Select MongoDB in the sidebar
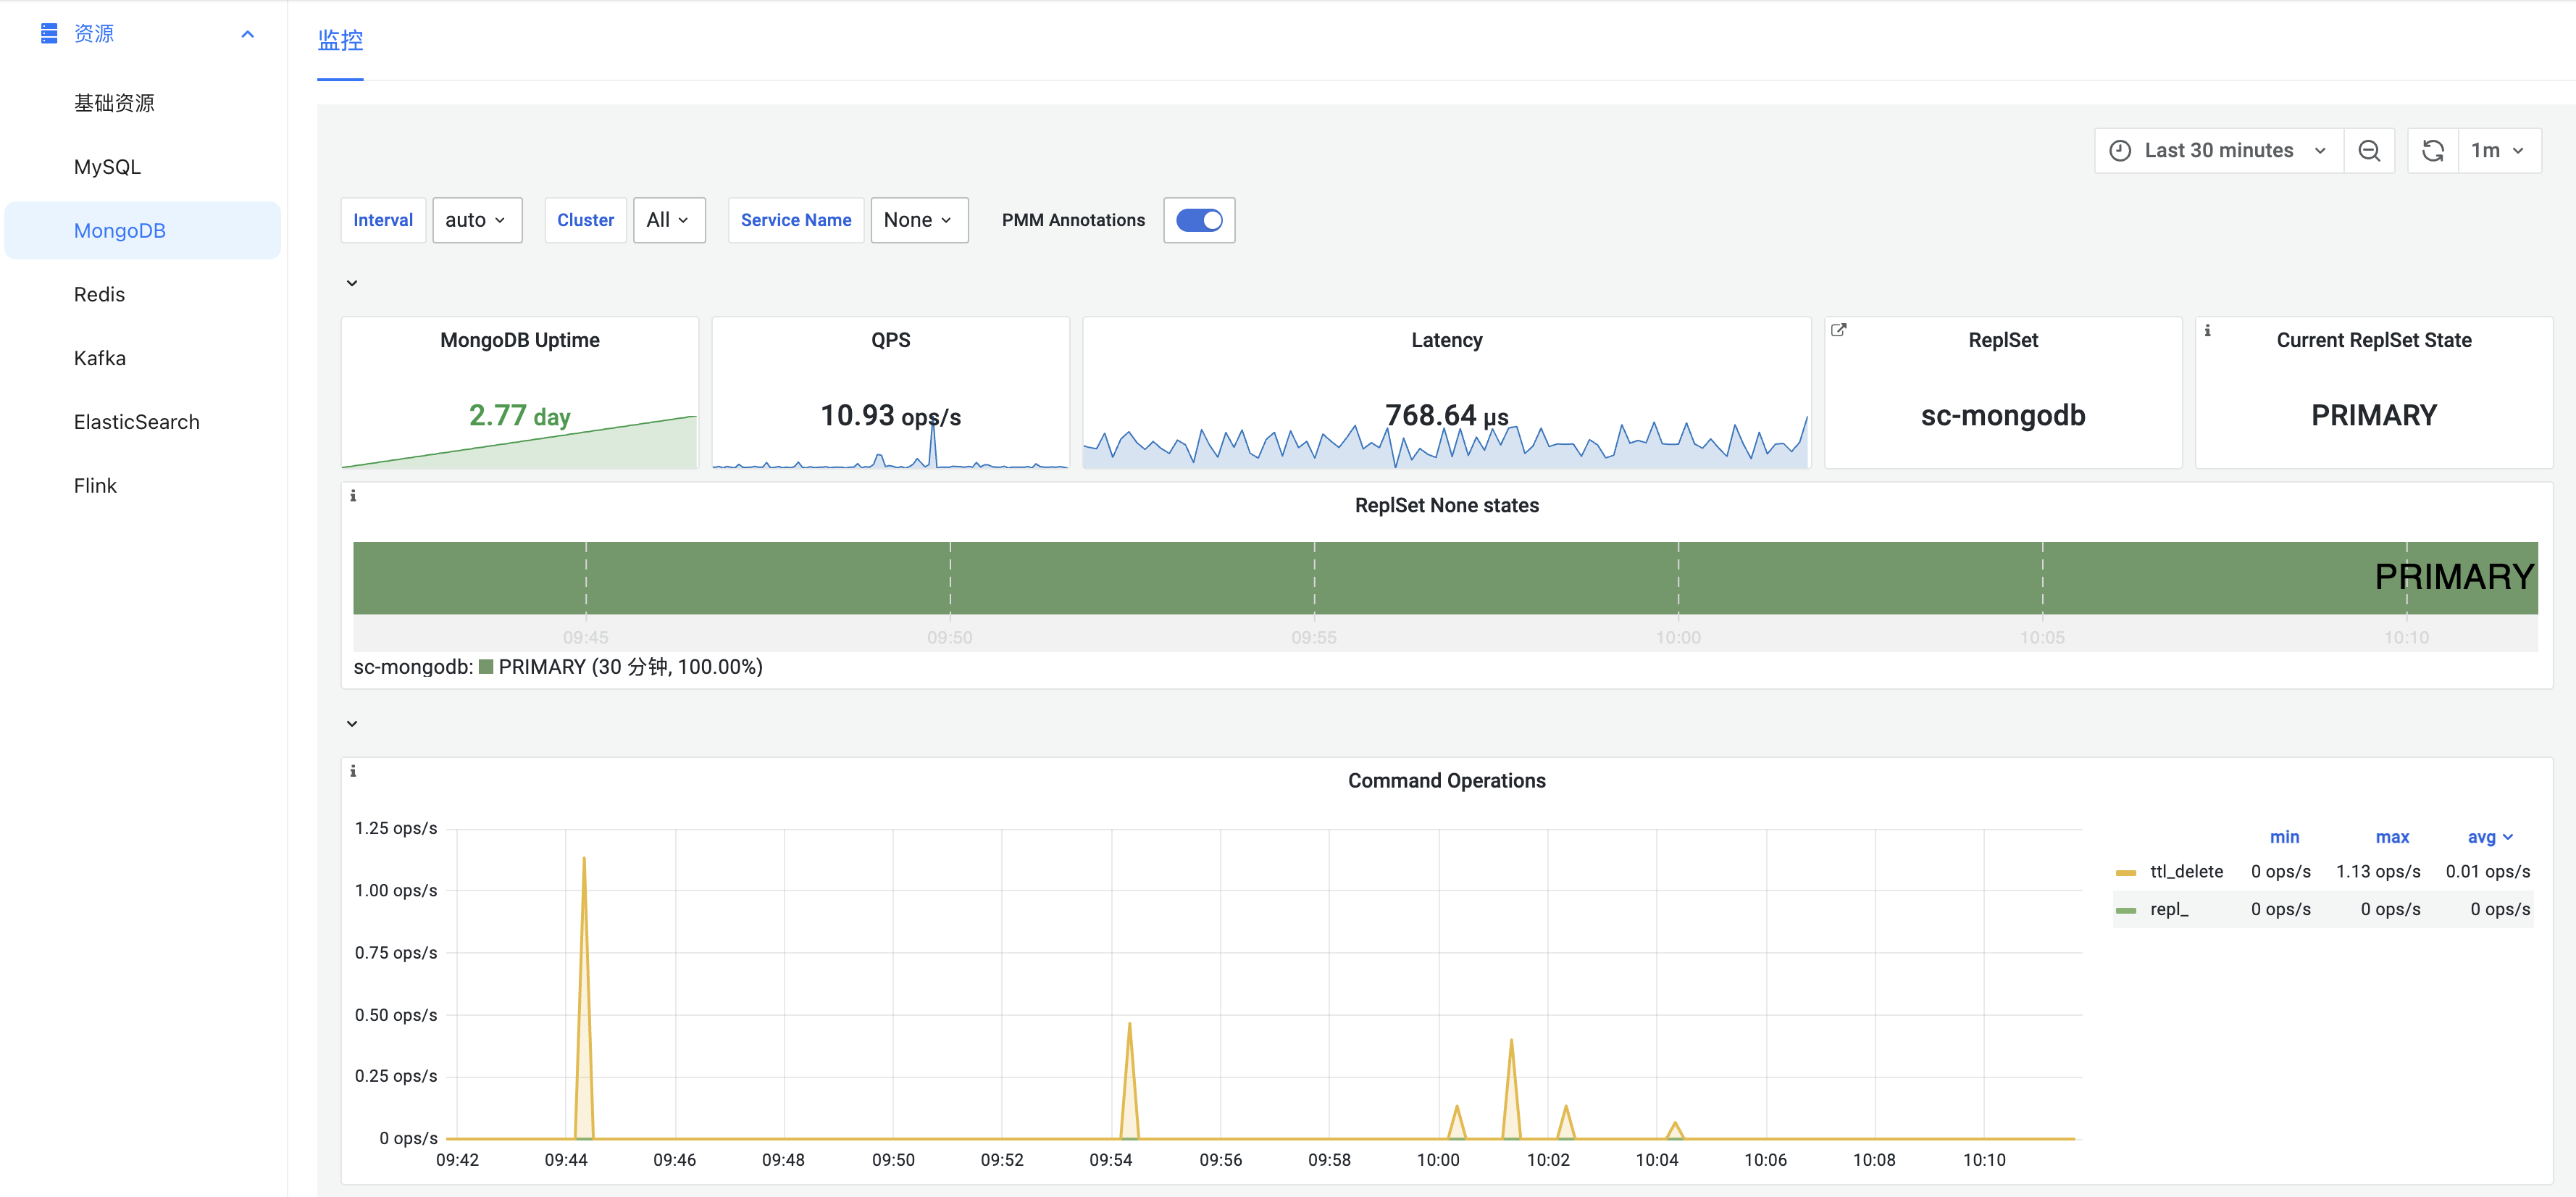Viewport: 2576px width, 1197px height. coord(143,231)
